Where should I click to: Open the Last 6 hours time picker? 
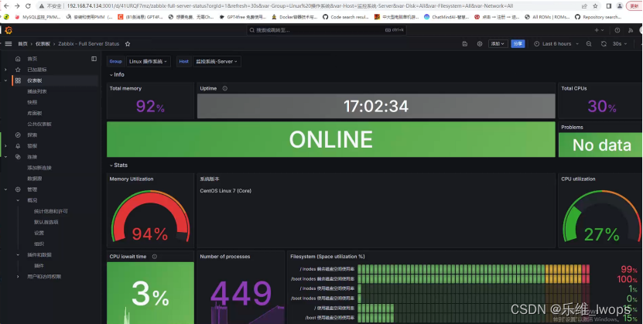pyautogui.click(x=556, y=44)
